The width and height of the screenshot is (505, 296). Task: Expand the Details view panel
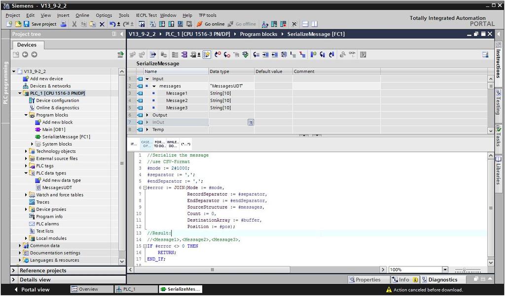pos(13,280)
